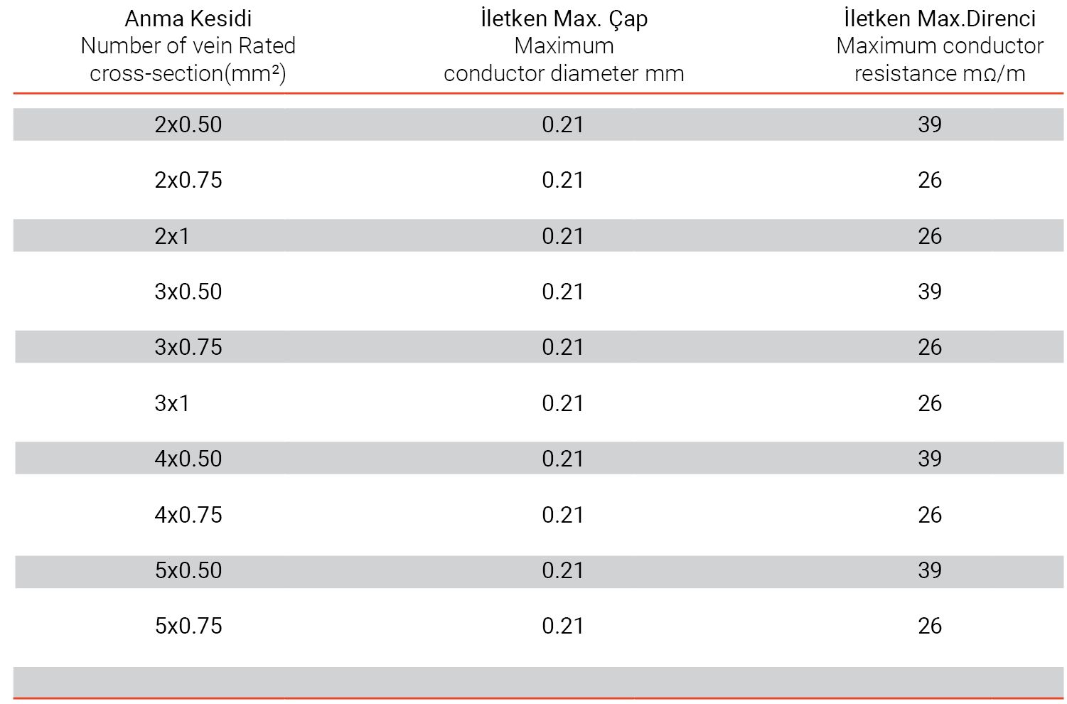Click the 3x1 cross-section cell
This screenshot has height=704, width=1067.
pos(172,403)
